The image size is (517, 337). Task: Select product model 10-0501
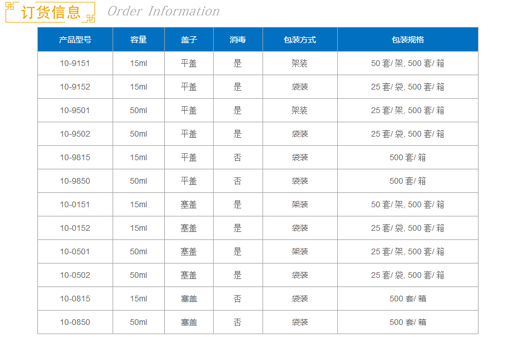point(75,251)
